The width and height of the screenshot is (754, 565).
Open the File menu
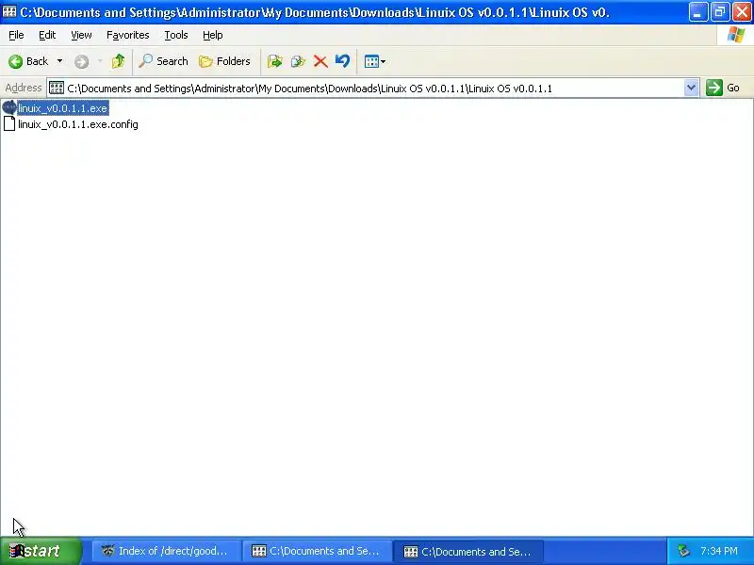pos(16,35)
